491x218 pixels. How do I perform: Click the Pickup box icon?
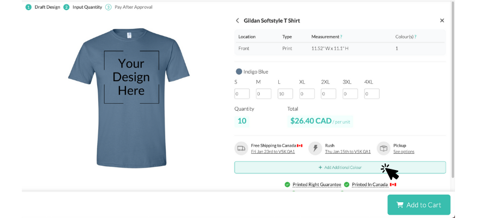pyautogui.click(x=384, y=148)
